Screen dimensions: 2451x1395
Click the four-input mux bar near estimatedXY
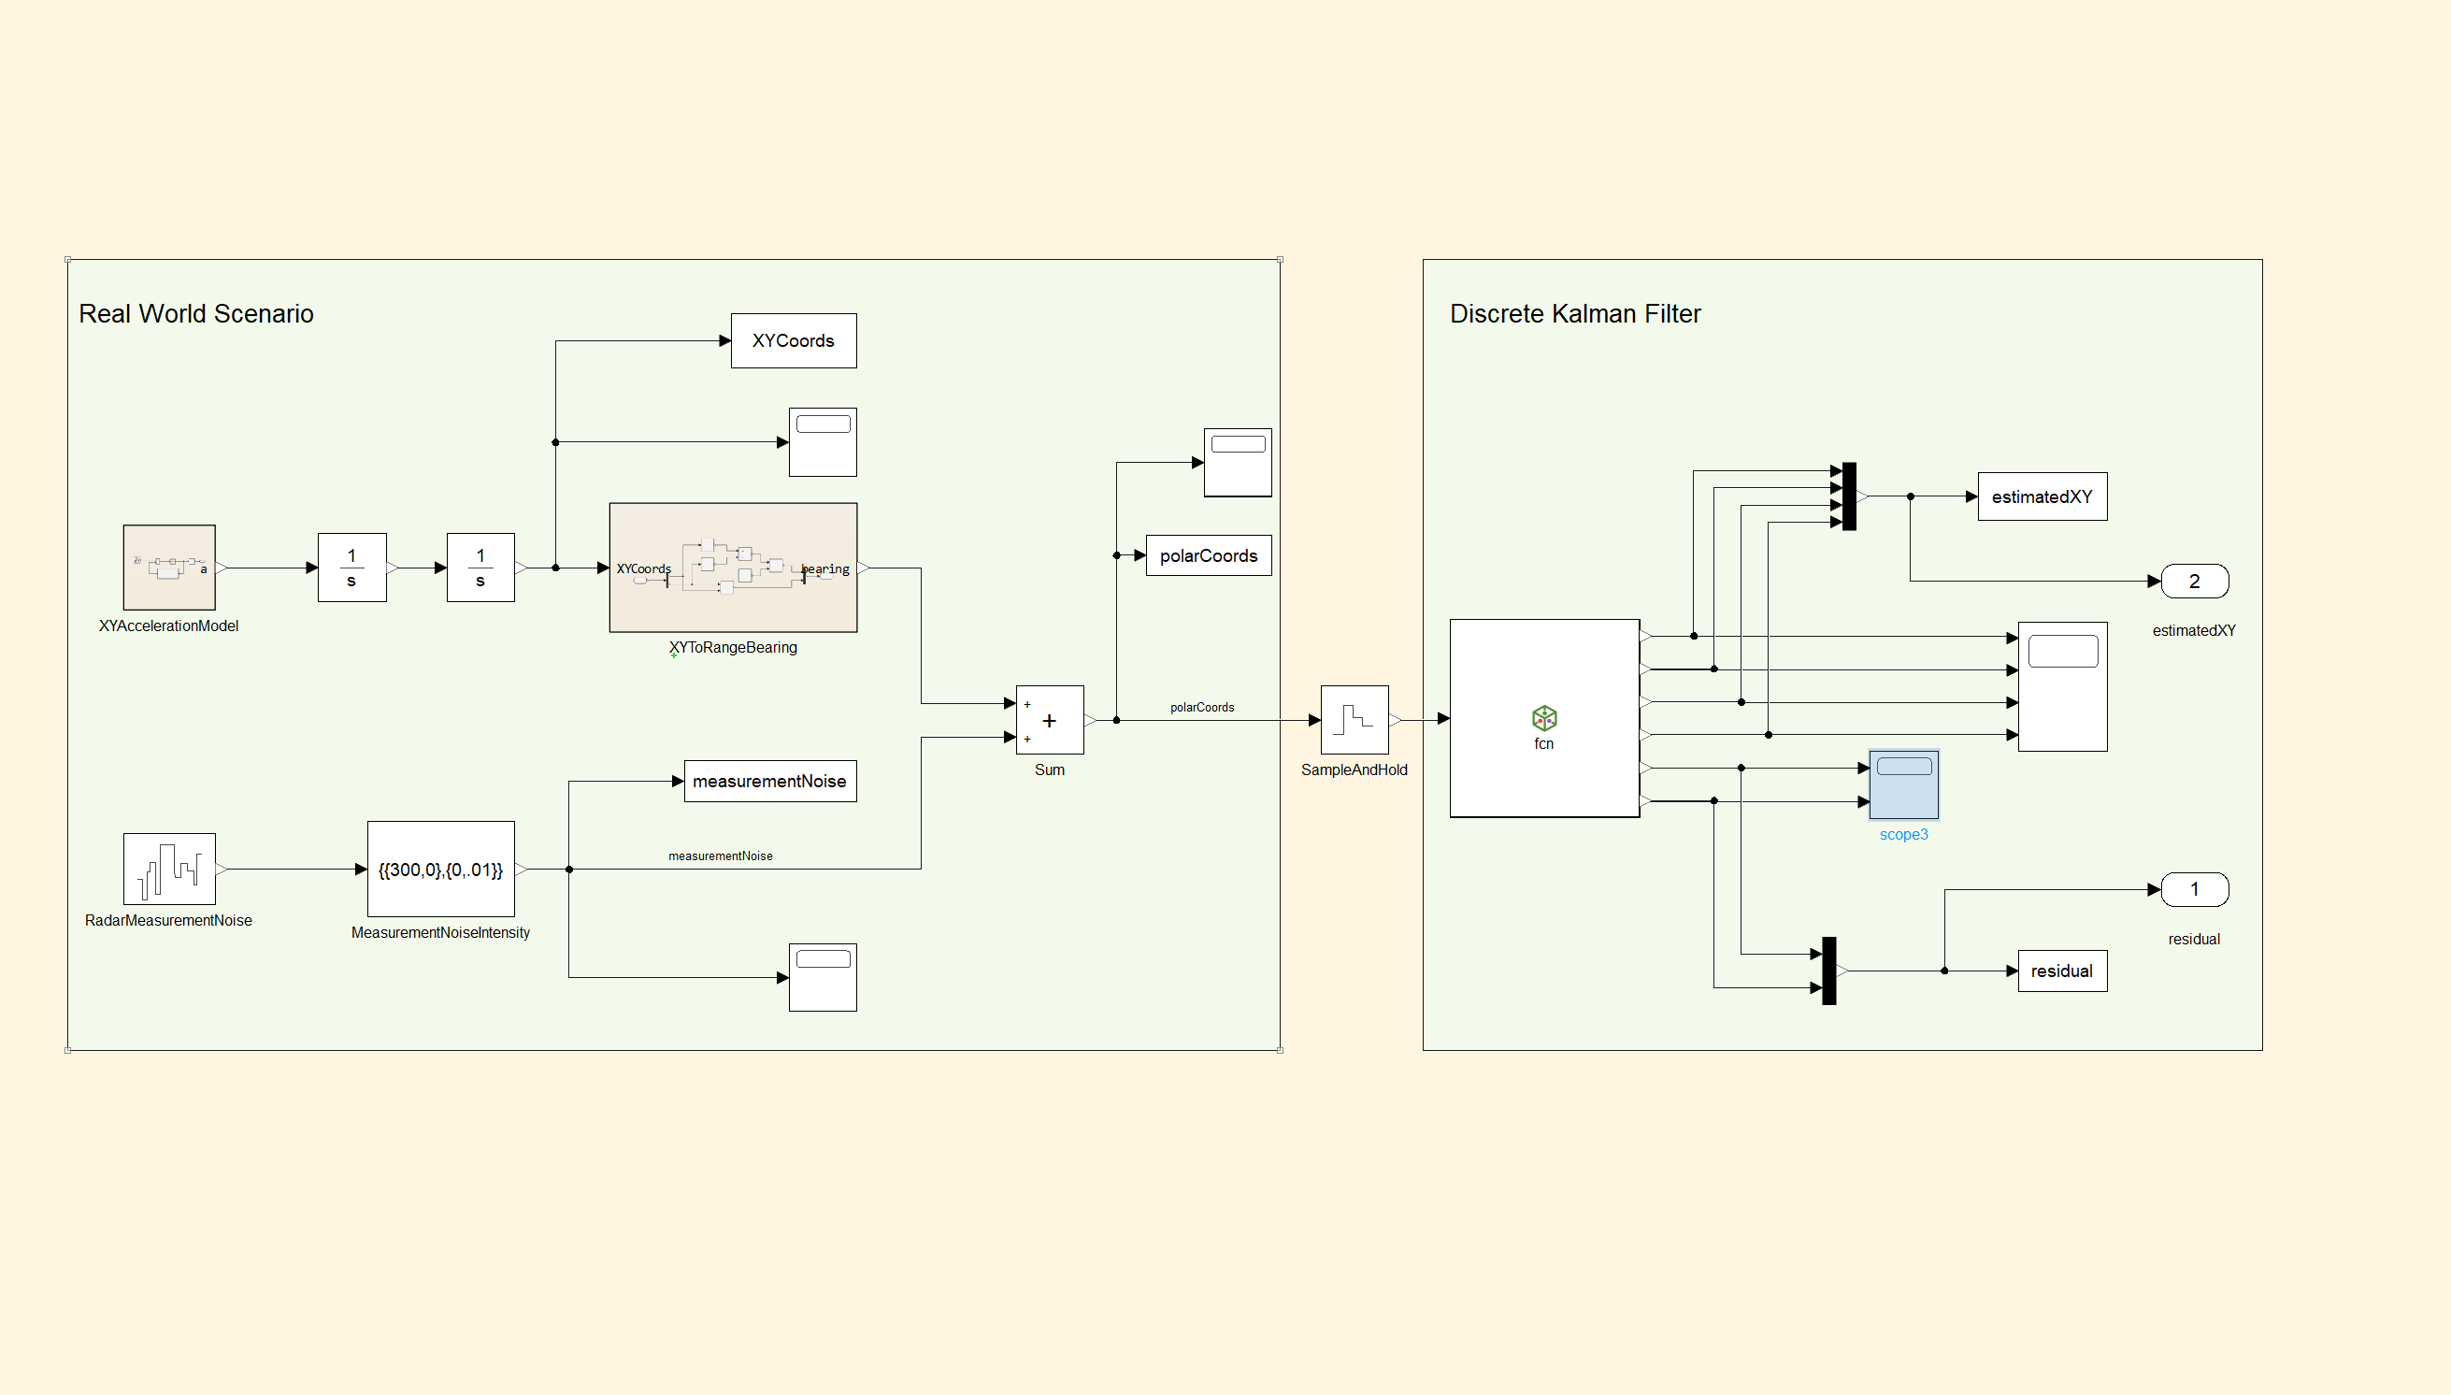[1849, 496]
